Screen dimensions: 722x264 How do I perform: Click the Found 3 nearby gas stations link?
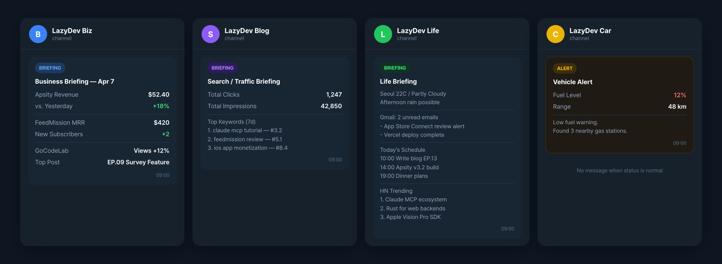tap(590, 131)
